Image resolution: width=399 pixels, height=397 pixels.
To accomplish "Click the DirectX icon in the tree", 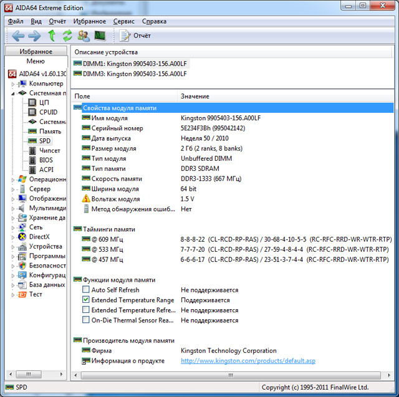I will point(22,237).
